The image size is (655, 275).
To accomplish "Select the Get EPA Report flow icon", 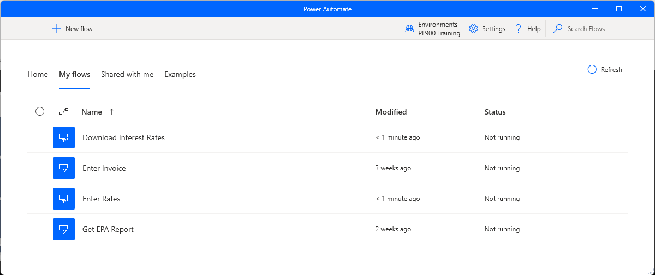I will click(64, 229).
